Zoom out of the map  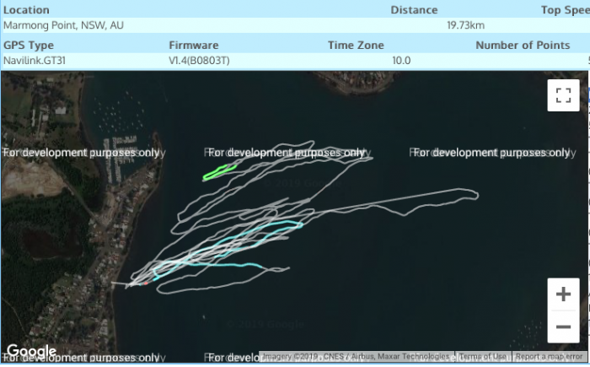point(563,327)
